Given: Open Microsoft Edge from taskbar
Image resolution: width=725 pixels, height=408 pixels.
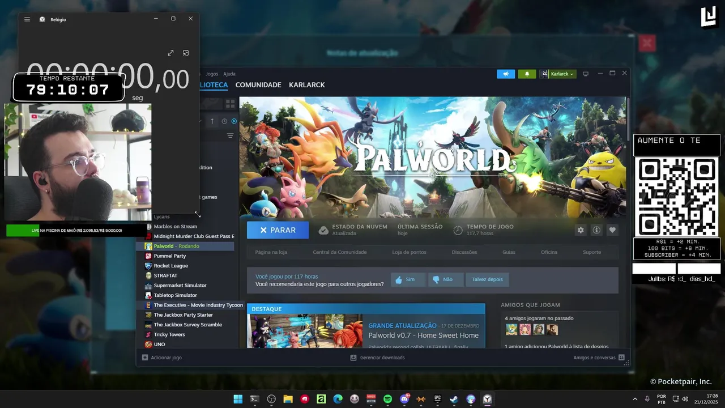Looking at the screenshot, I should [x=338, y=399].
